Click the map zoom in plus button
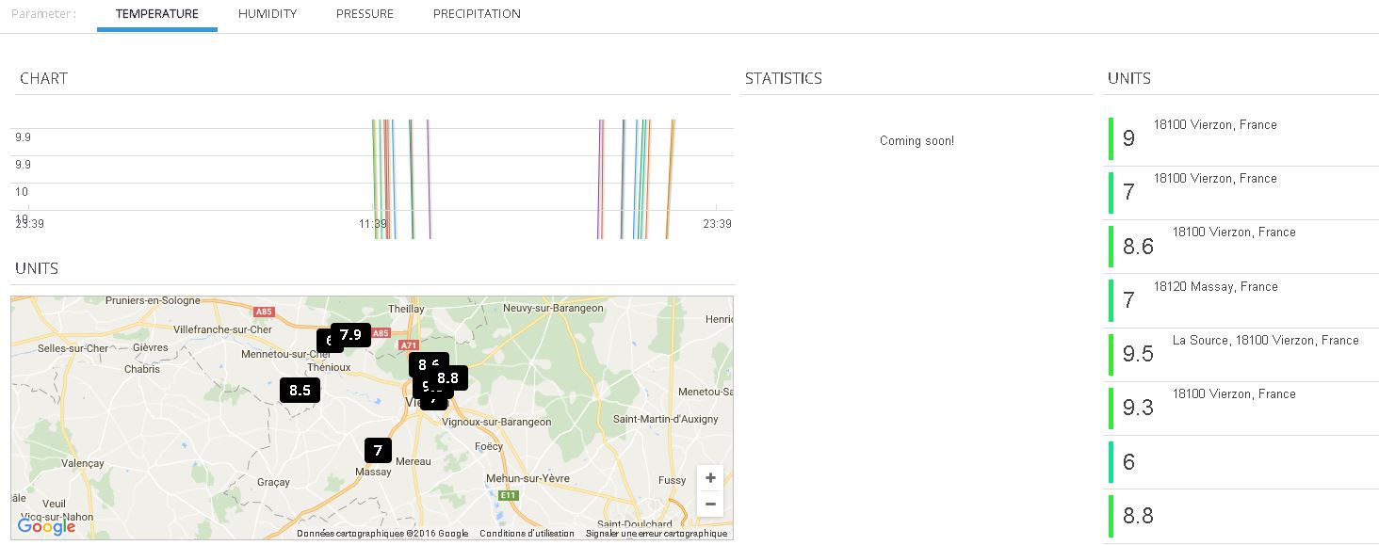The height and width of the screenshot is (545, 1379). (710, 478)
